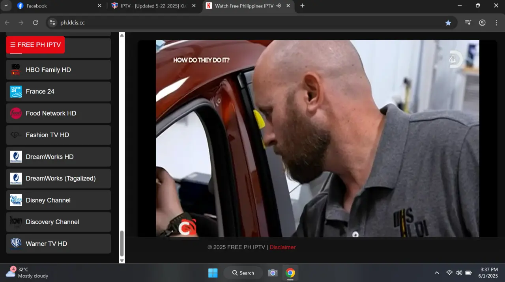Click the DreamWorks (Tagalized) logo icon

click(x=16, y=179)
